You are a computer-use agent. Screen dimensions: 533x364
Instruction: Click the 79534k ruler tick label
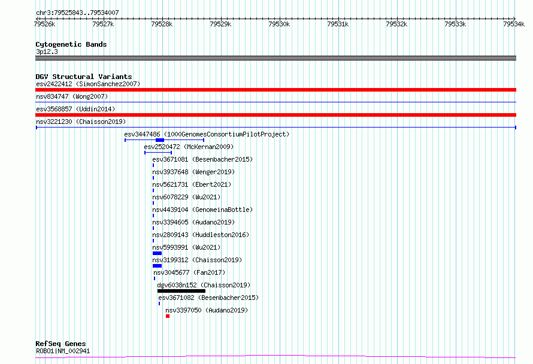[514, 24]
